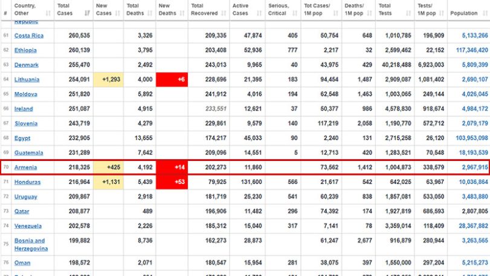Click Lithuania population 2,690,107
The height and width of the screenshot is (276, 490).
tap(475, 79)
